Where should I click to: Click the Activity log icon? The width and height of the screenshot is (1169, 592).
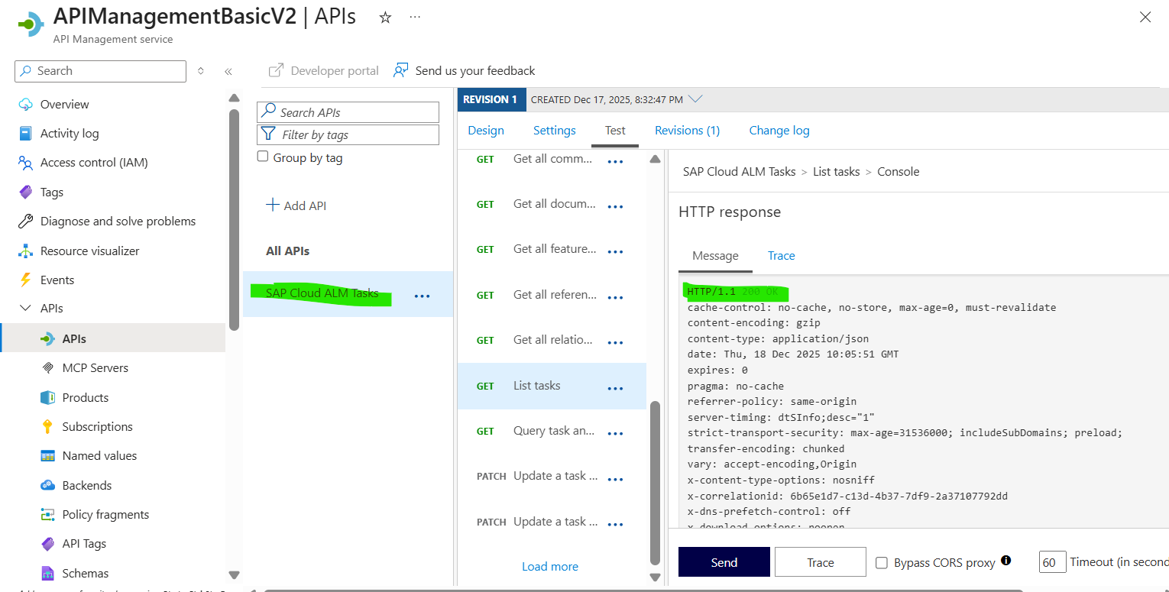click(x=26, y=134)
